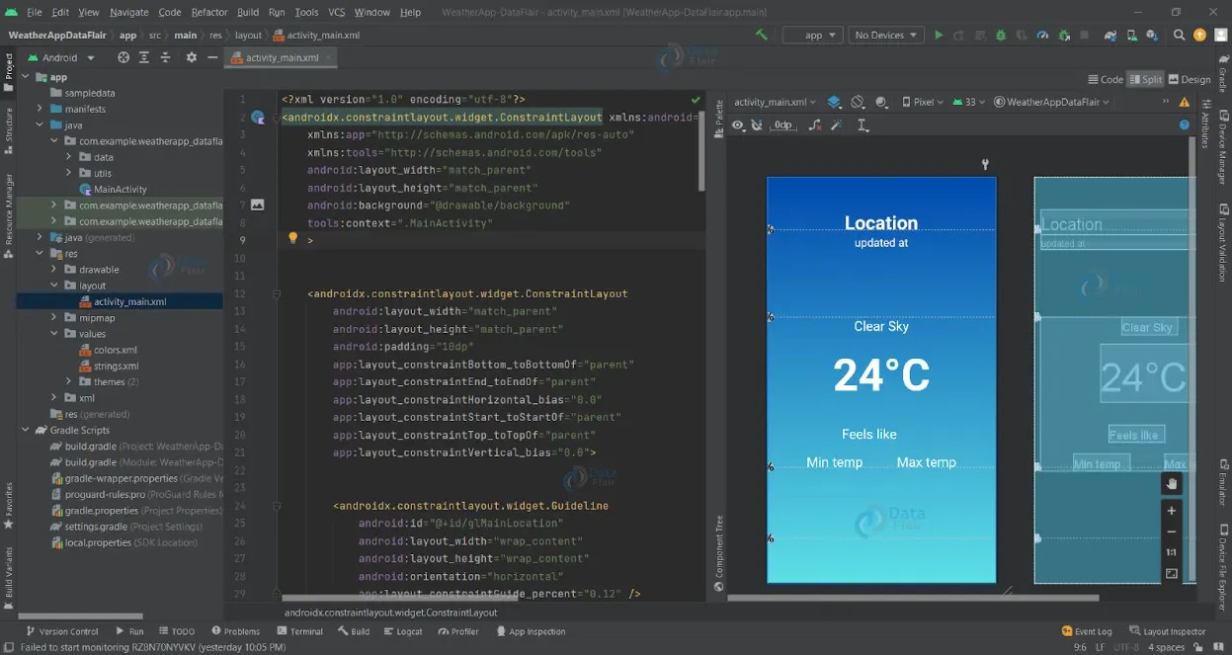Open the Profiler from the toolbar
Image resolution: width=1232 pixels, height=655 pixels.
coord(1040,35)
